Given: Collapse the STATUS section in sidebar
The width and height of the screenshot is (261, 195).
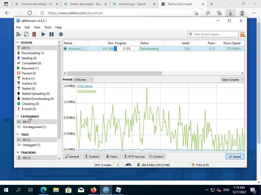Looking at the screenshot, I should [x=18, y=43].
